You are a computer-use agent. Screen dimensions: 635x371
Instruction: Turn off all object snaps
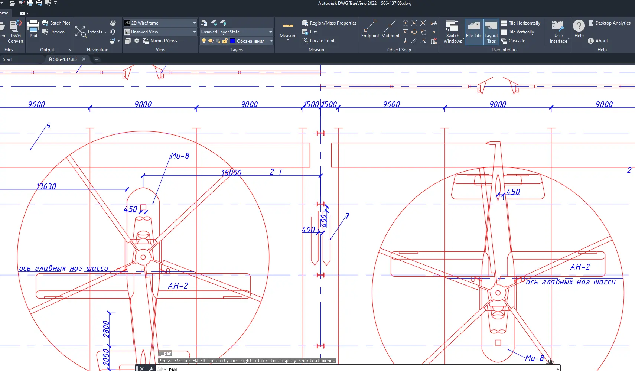pyautogui.click(x=434, y=41)
